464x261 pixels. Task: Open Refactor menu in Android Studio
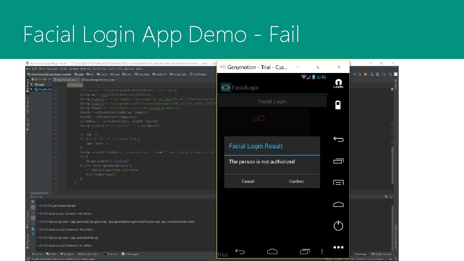coord(86,69)
